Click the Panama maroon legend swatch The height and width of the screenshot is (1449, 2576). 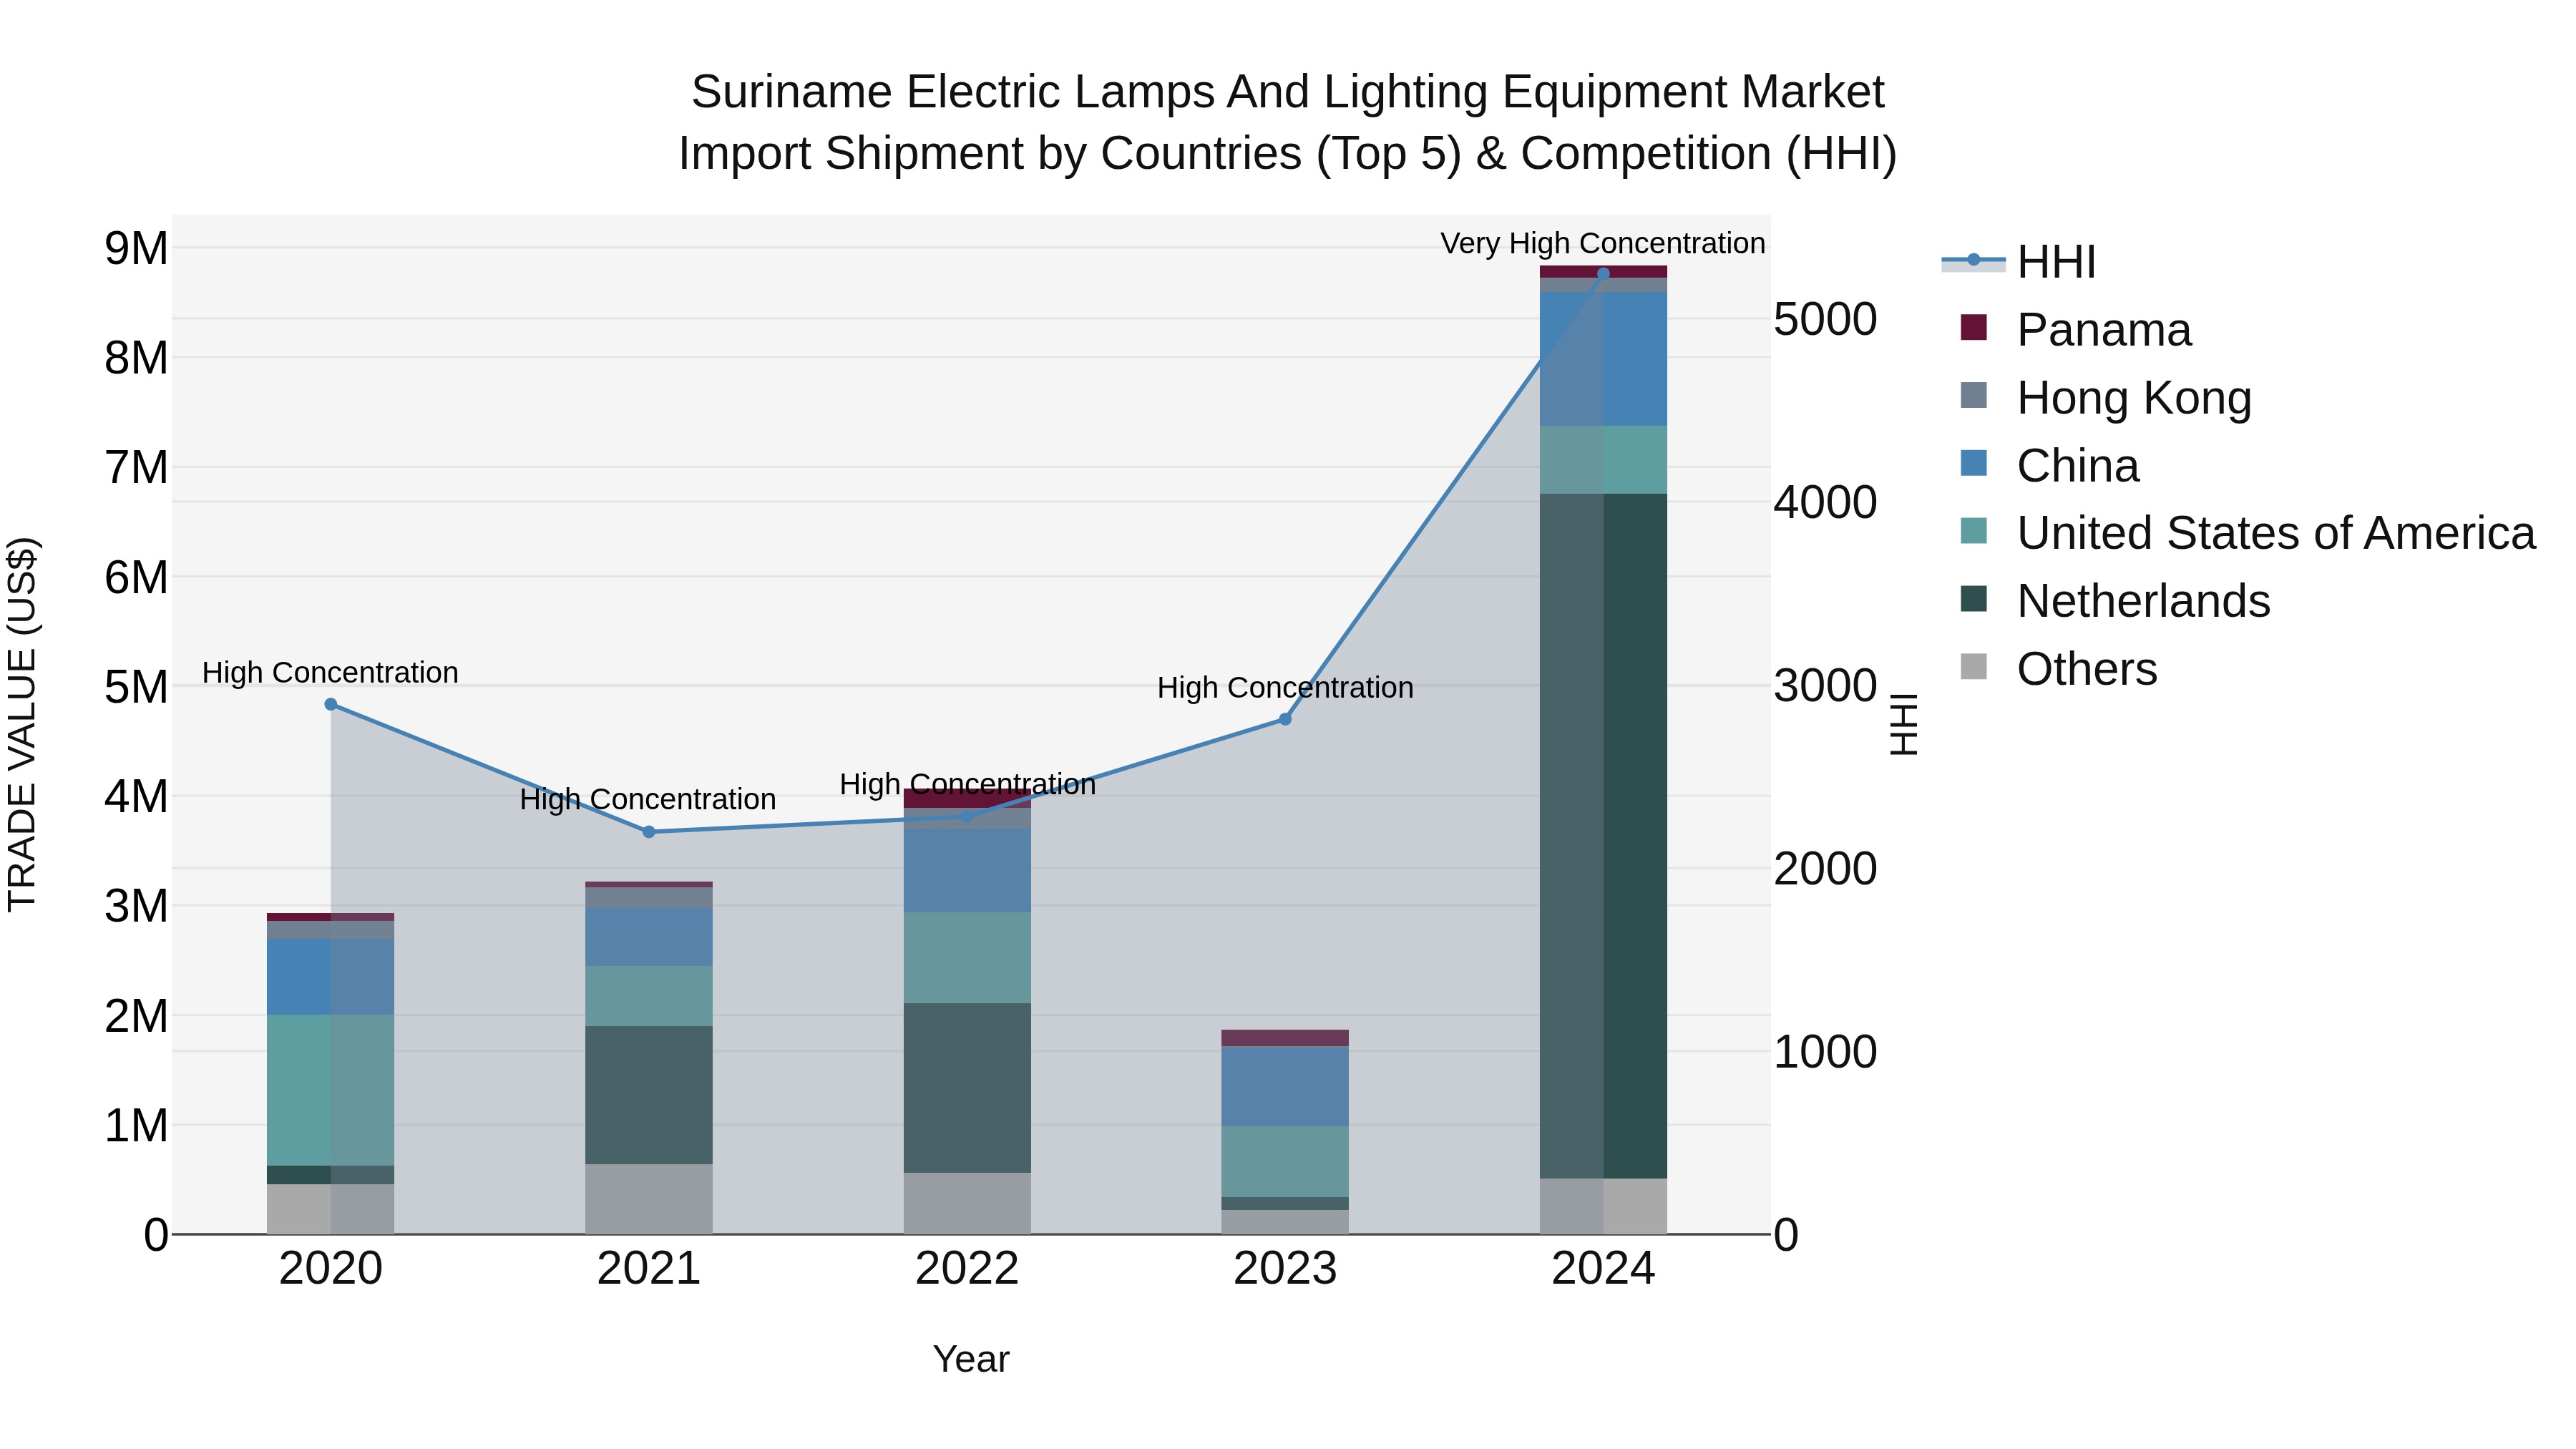click(x=1973, y=327)
